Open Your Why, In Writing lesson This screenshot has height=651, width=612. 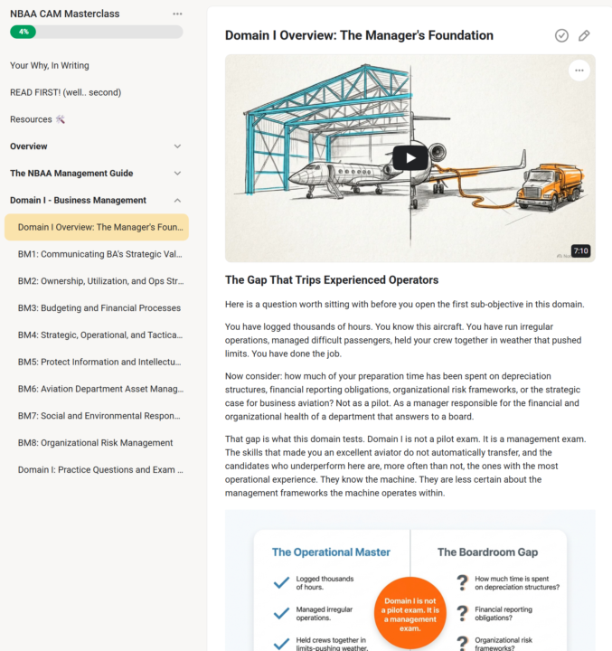point(50,66)
